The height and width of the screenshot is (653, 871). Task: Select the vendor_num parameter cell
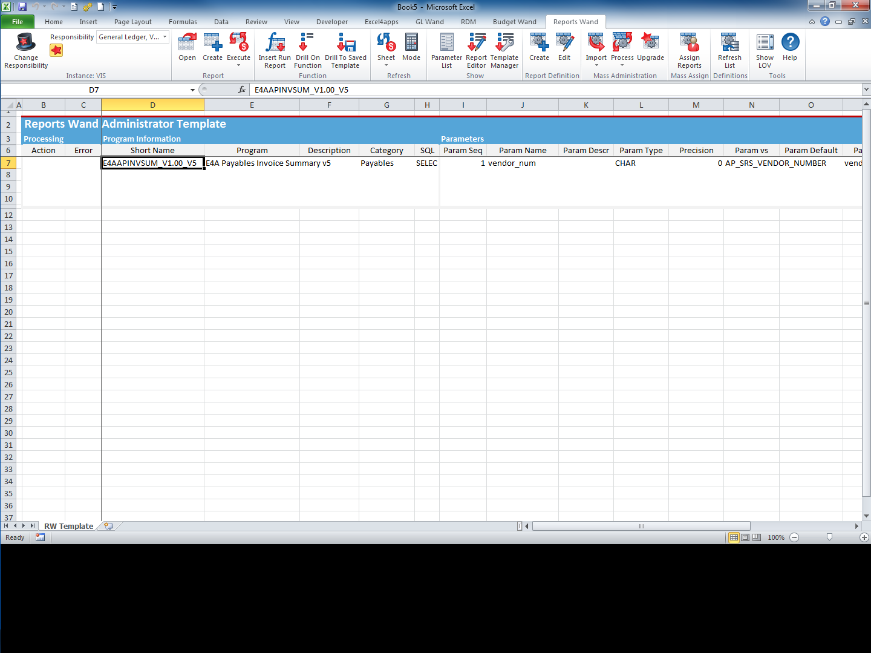click(x=523, y=163)
